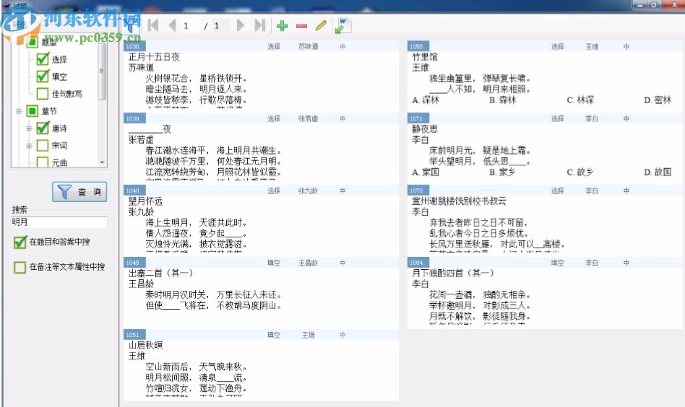Viewport: 685px width, 407px height.
Task: Uncheck the 选择 question type
Action: tap(43, 59)
